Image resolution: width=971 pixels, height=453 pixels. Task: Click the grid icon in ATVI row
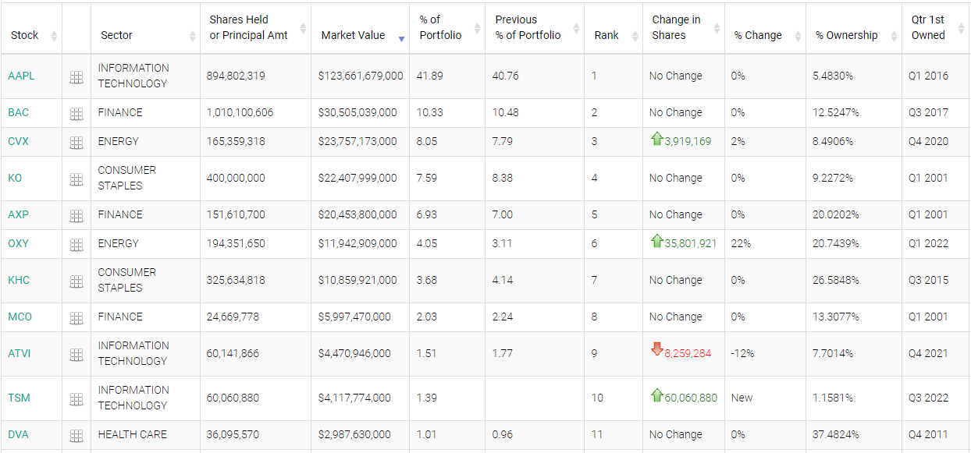tap(76, 355)
